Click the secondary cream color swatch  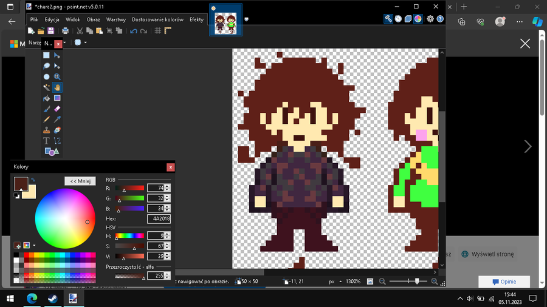click(x=31, y=193)
